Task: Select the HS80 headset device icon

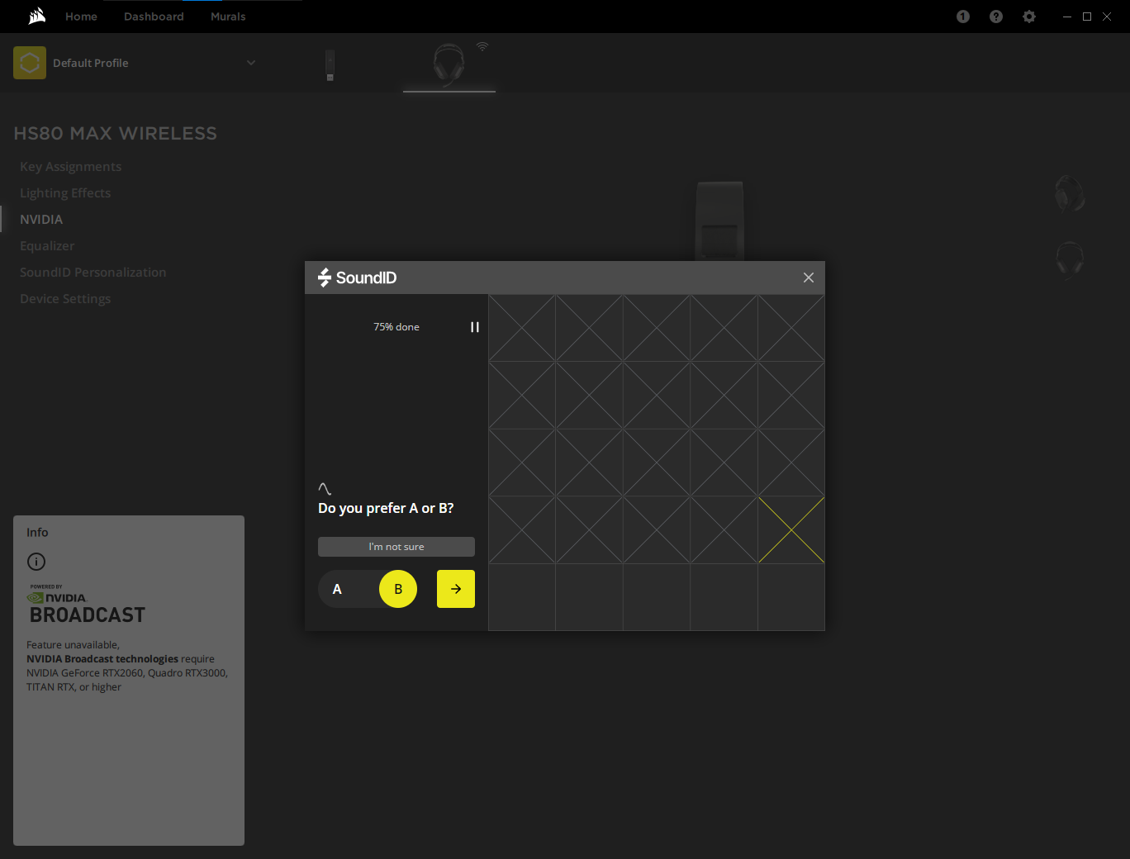Action: click(x=449, y=64)
